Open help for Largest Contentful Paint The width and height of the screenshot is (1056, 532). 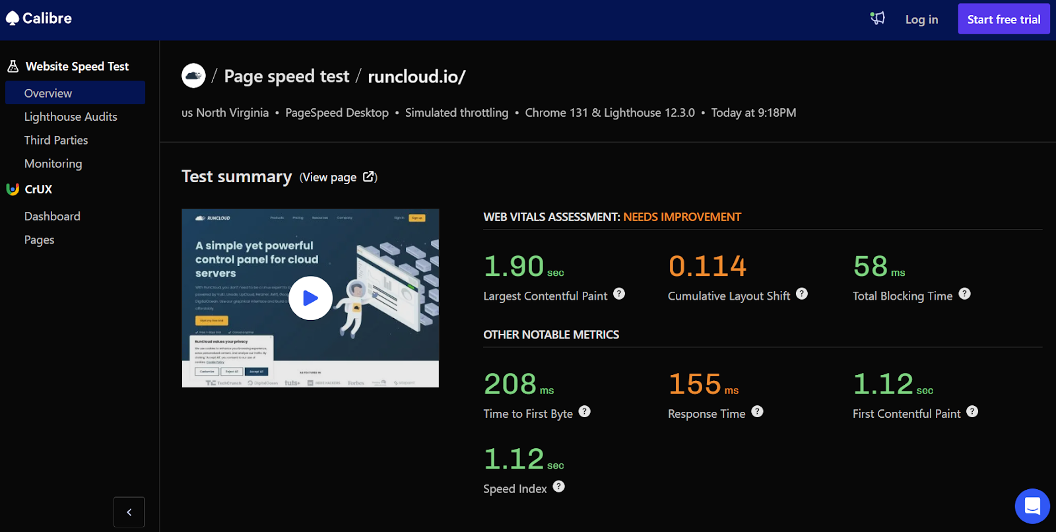(x=619, y=294)
